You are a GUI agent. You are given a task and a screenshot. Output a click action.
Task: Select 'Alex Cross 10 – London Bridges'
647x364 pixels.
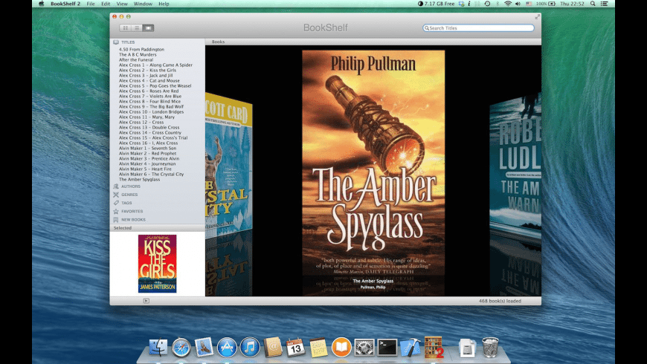[152, 111]
